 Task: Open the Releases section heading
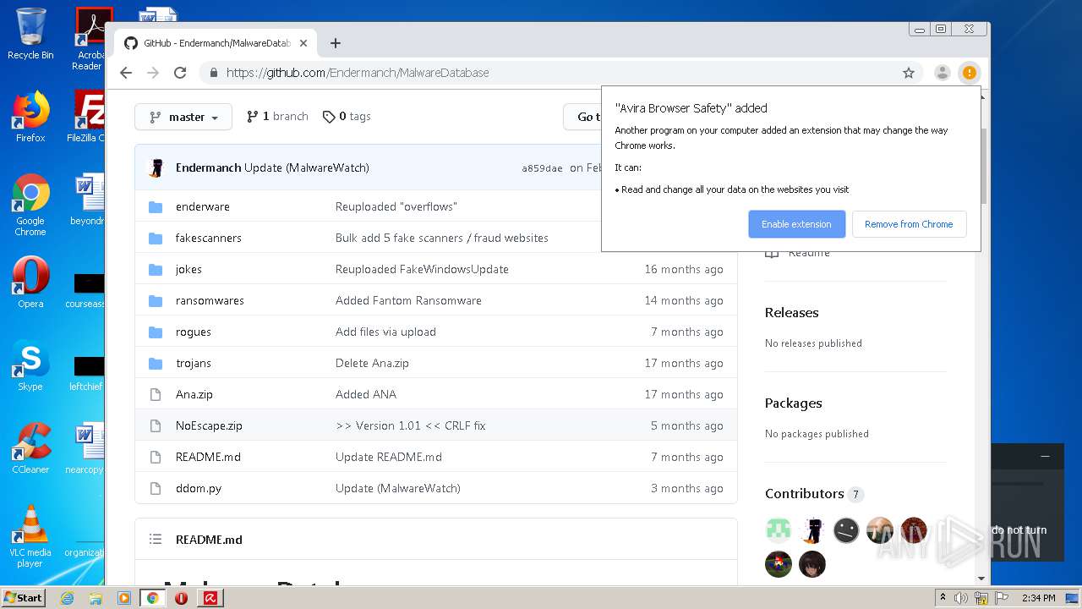pos(791,312)
